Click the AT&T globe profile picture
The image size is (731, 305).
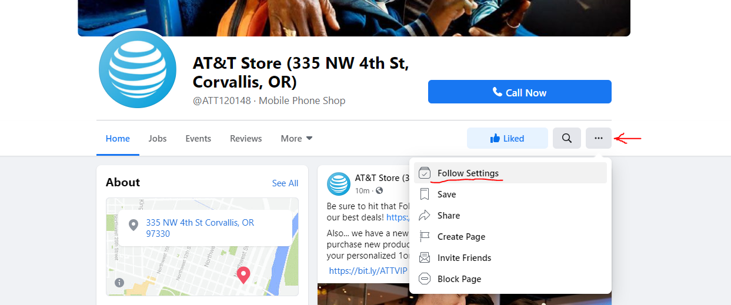(138, 70)
